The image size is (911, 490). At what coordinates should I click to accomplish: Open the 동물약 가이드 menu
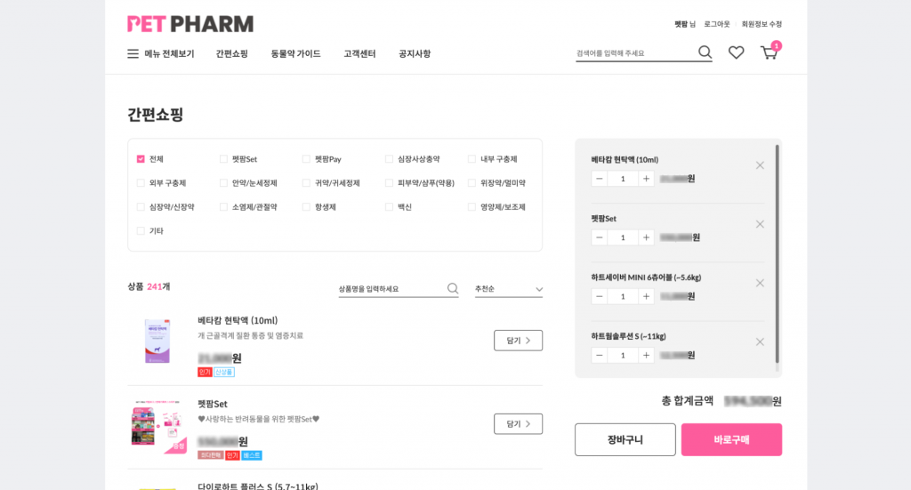(295, 53)
